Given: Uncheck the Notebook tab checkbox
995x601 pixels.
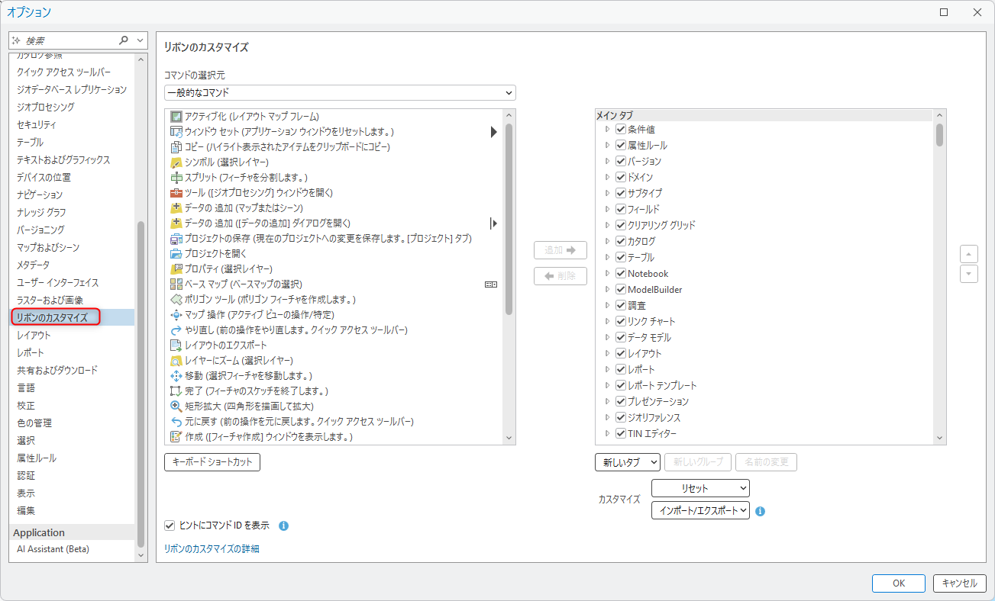Looking at the screenshot, I should click(x=621, y=274).
